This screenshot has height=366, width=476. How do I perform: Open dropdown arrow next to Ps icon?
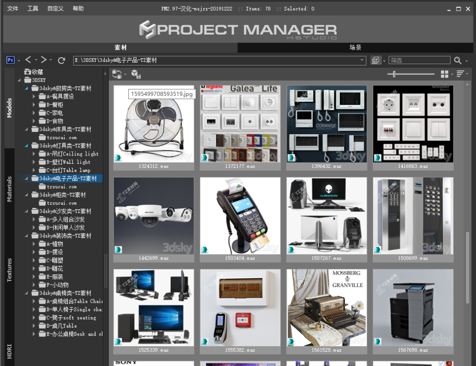(x=19, y=61)
